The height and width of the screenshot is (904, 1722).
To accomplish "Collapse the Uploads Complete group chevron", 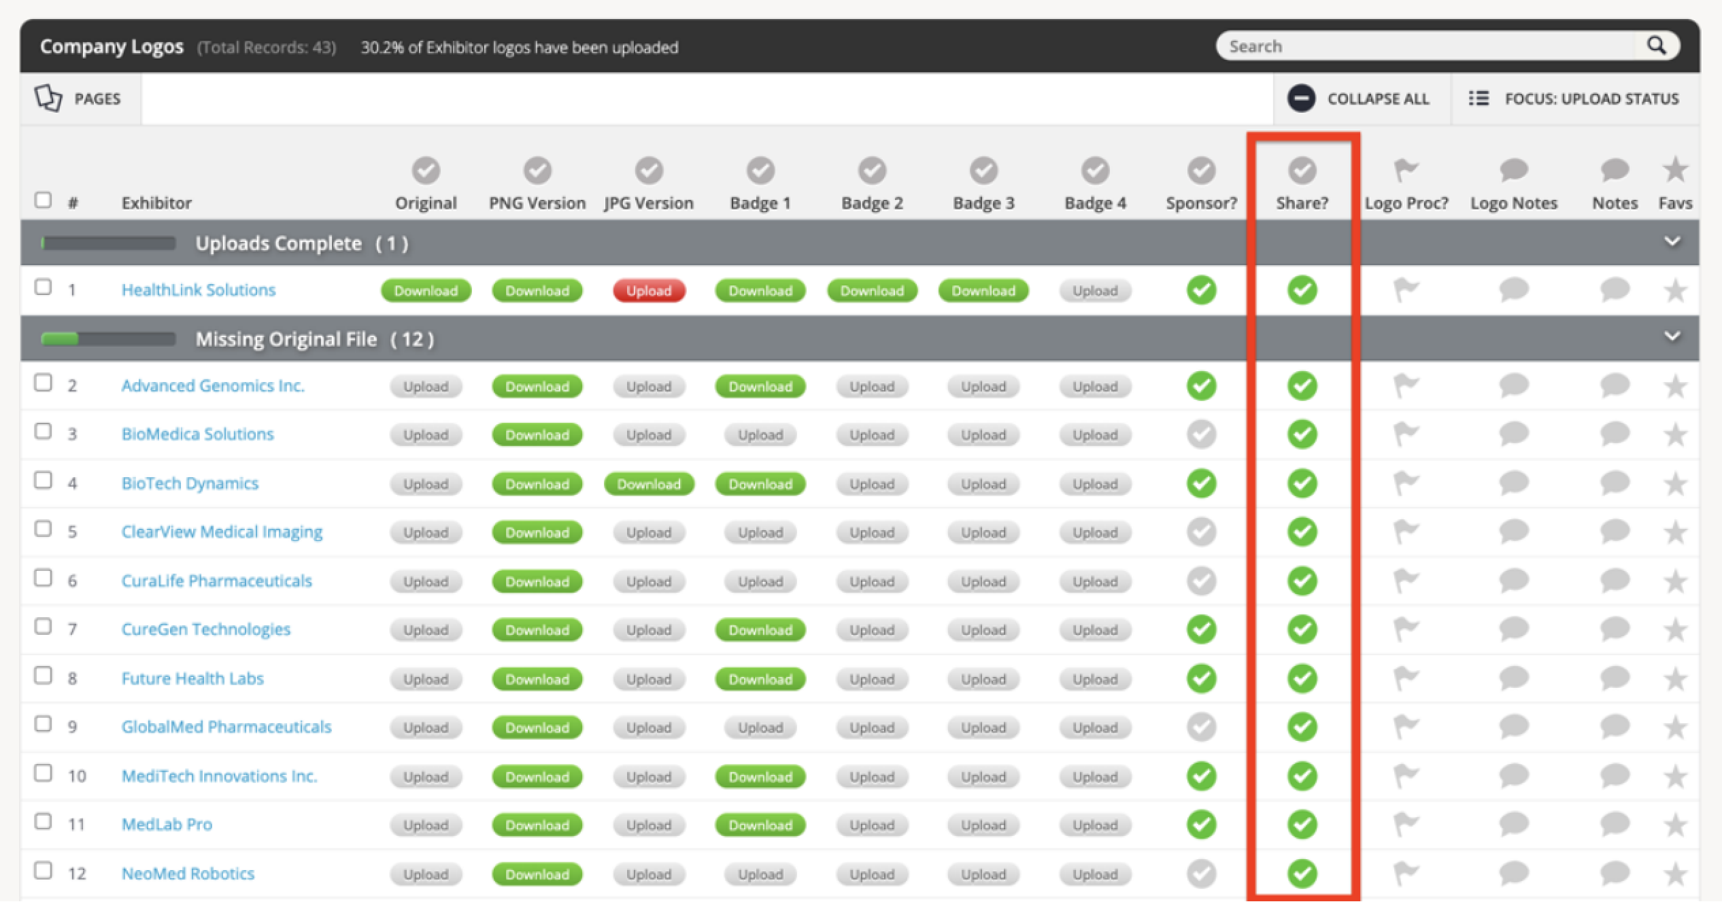I will 1672,241.
